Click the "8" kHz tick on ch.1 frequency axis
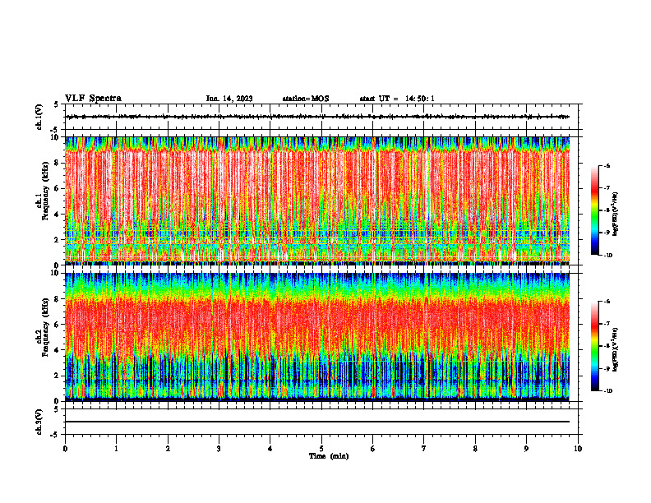This screenshot has width=651, height=503. click(x=58, y=163)
